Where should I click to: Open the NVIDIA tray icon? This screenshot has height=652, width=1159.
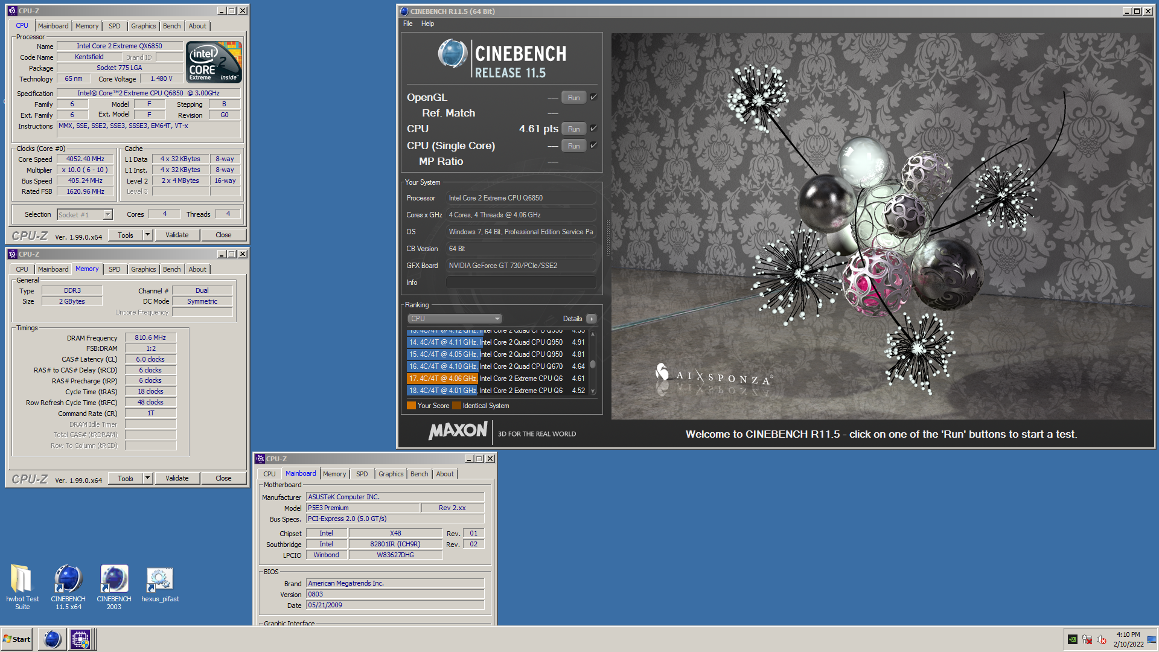point(1073,639)
